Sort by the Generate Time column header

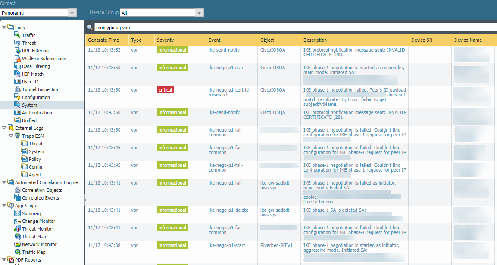(x=103, y=40)
